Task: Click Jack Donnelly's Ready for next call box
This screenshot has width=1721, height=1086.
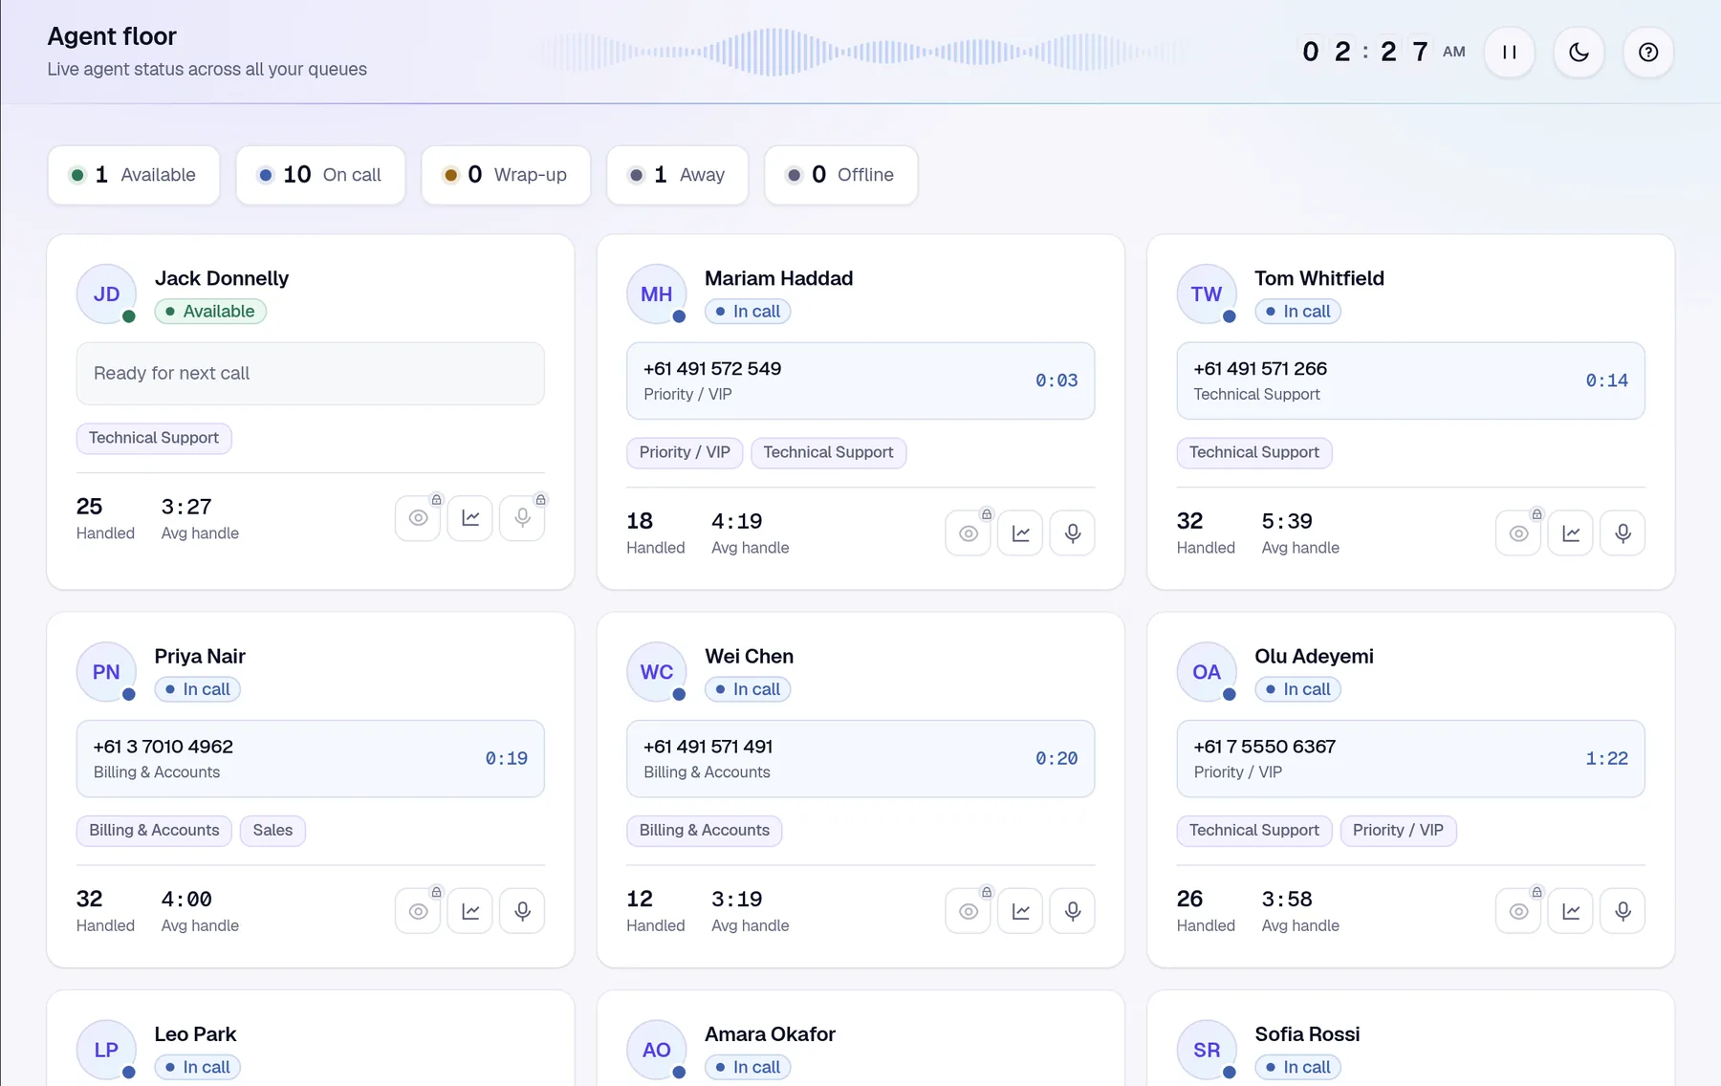Action: click(311, 374)
